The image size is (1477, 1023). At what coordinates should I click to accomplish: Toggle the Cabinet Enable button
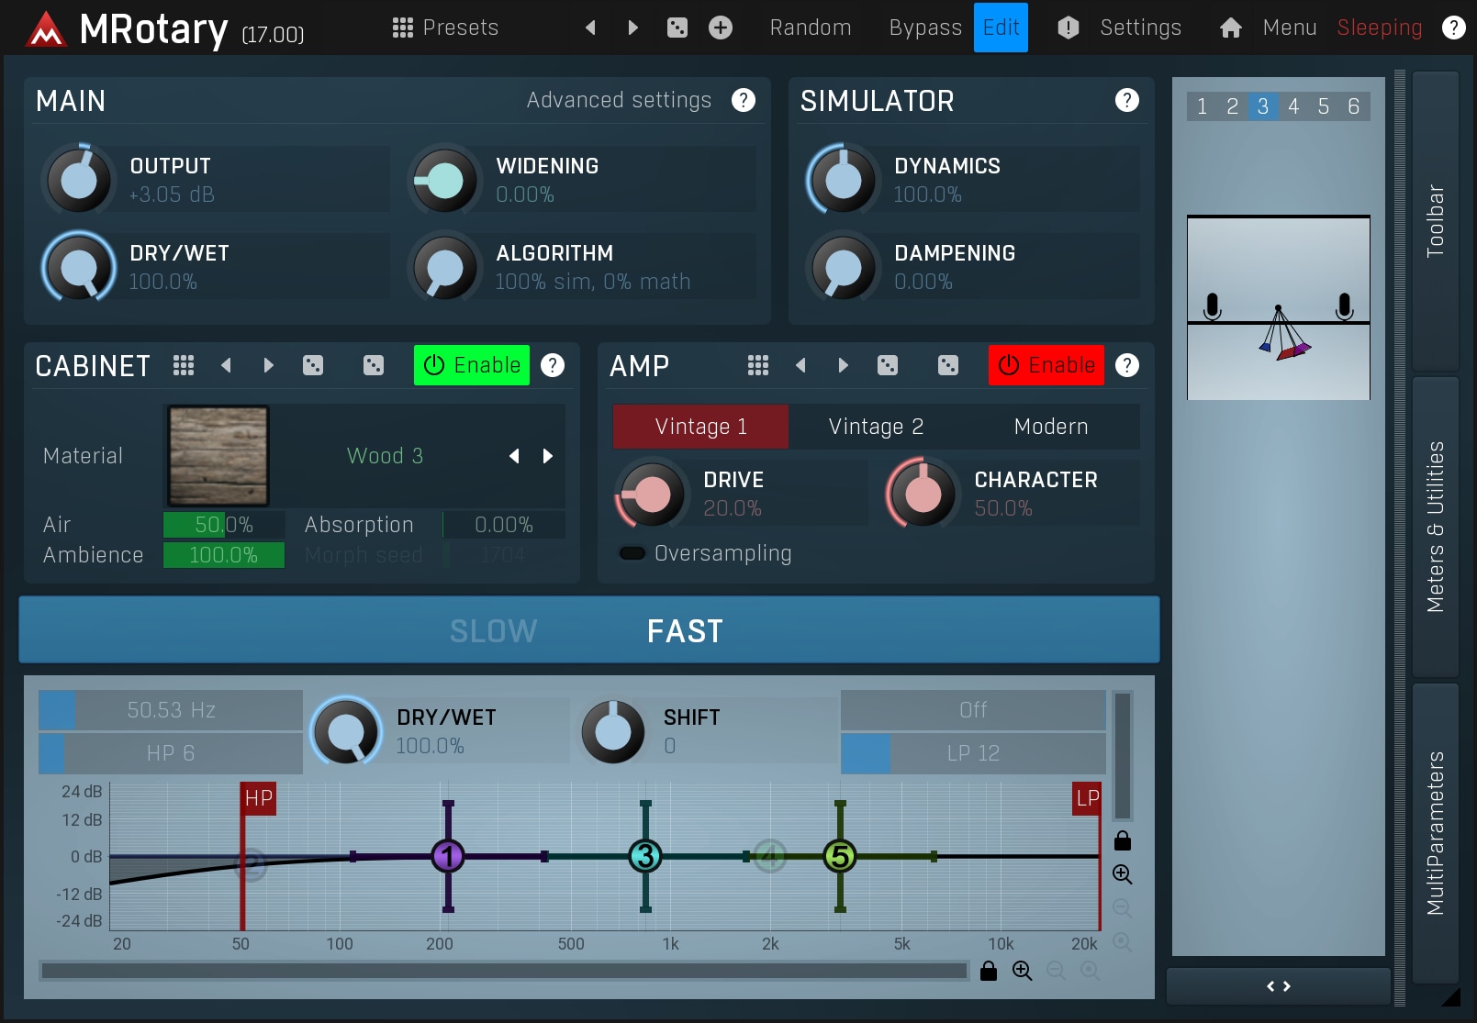(x=472, y=365)
